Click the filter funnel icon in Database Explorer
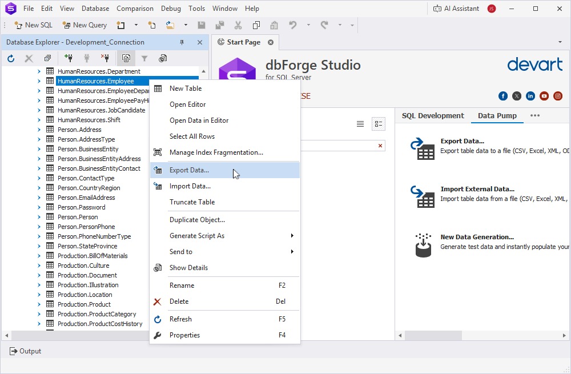This screenshot has height=374, width=571. tap(144, 58)
